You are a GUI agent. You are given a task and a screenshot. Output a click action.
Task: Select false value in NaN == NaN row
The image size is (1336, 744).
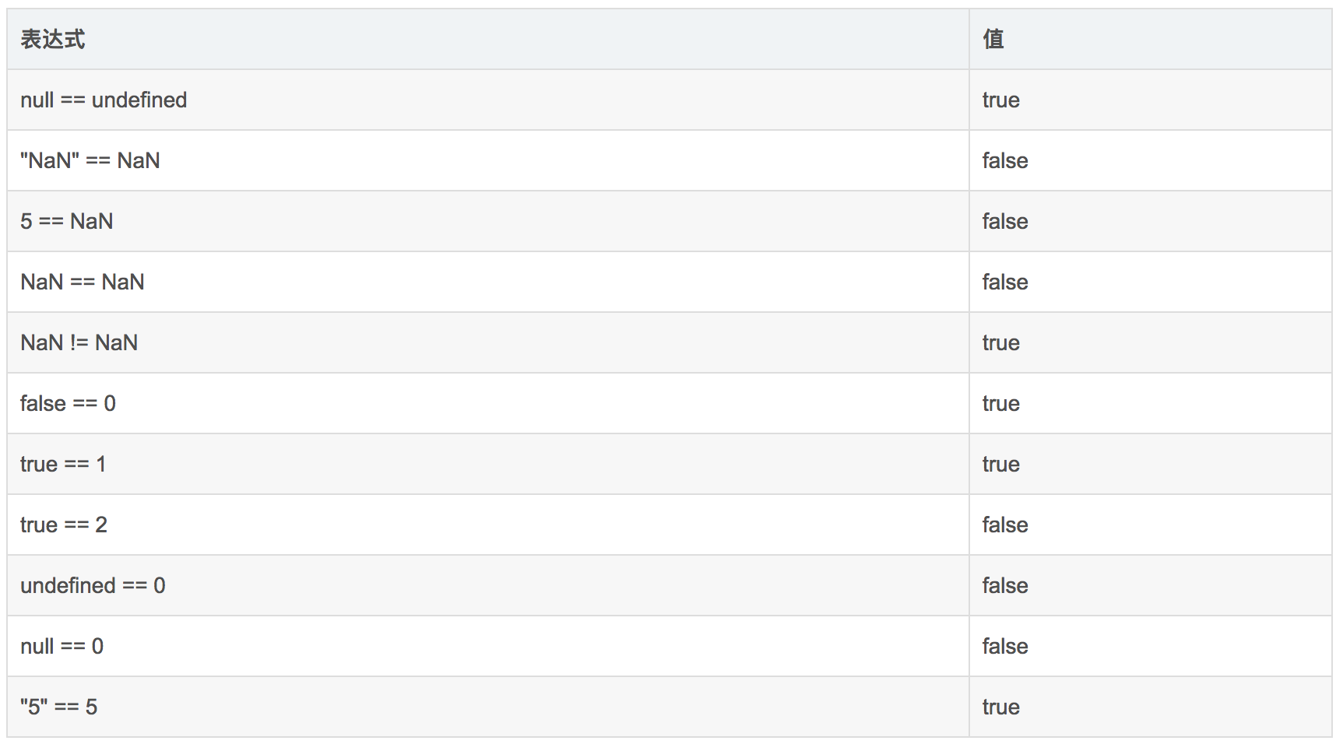pyautogui.click(x=1004, y=283)
